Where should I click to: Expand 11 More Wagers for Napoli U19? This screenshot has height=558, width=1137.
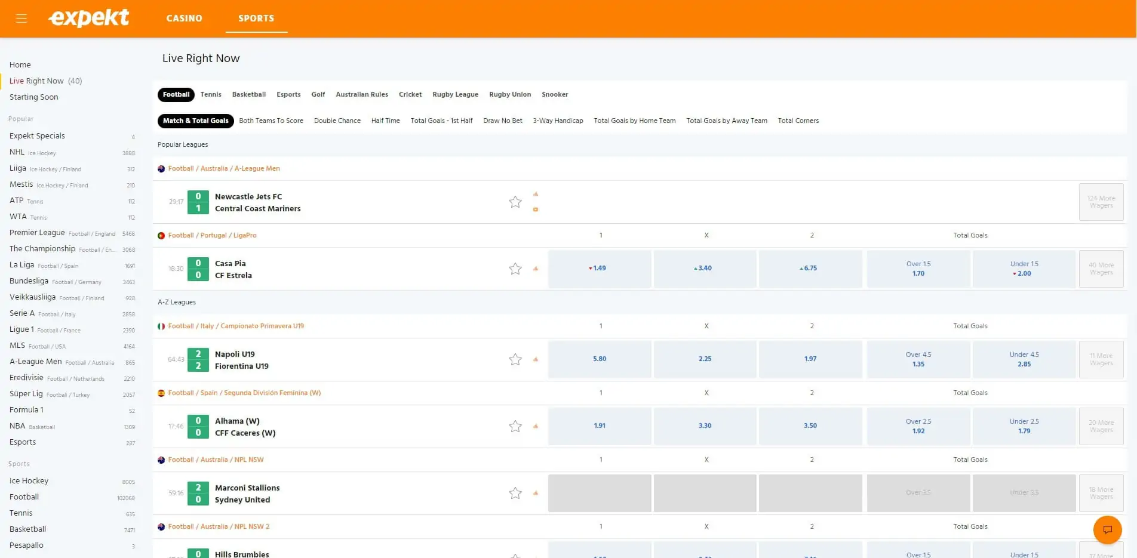1101,359
